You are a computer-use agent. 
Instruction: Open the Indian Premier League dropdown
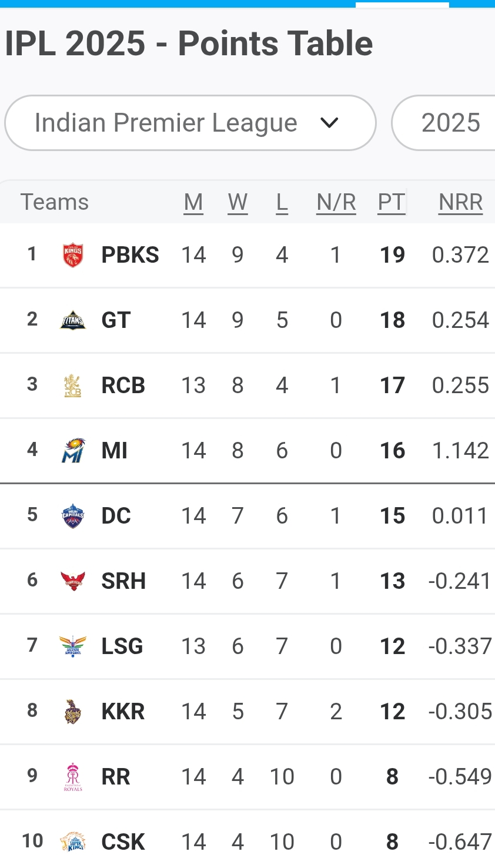[189, 123]
